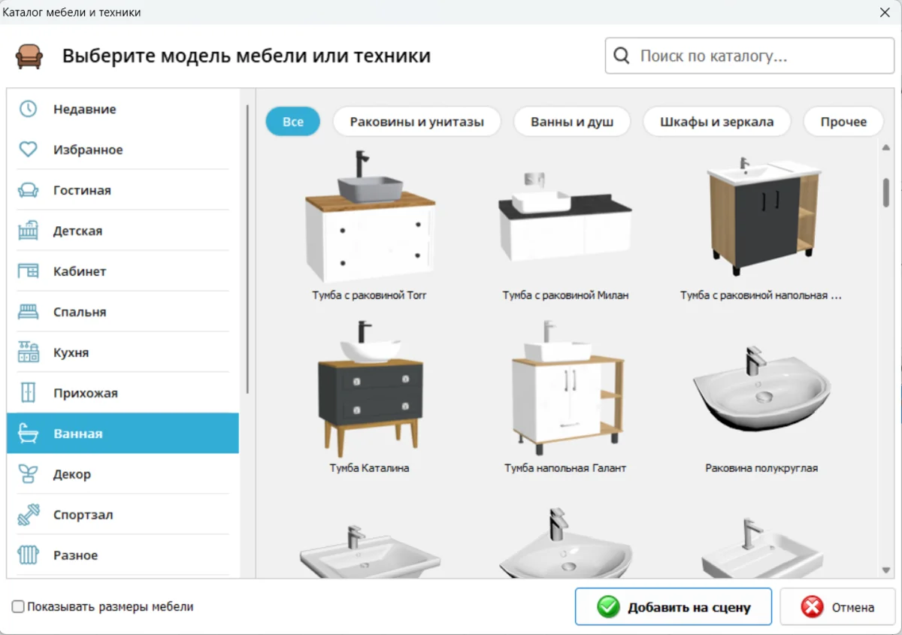This screenshot has width=902, height=635.
Task: Close the Каталог мебели и техники dialog
Action: click(x=885, y=12)
